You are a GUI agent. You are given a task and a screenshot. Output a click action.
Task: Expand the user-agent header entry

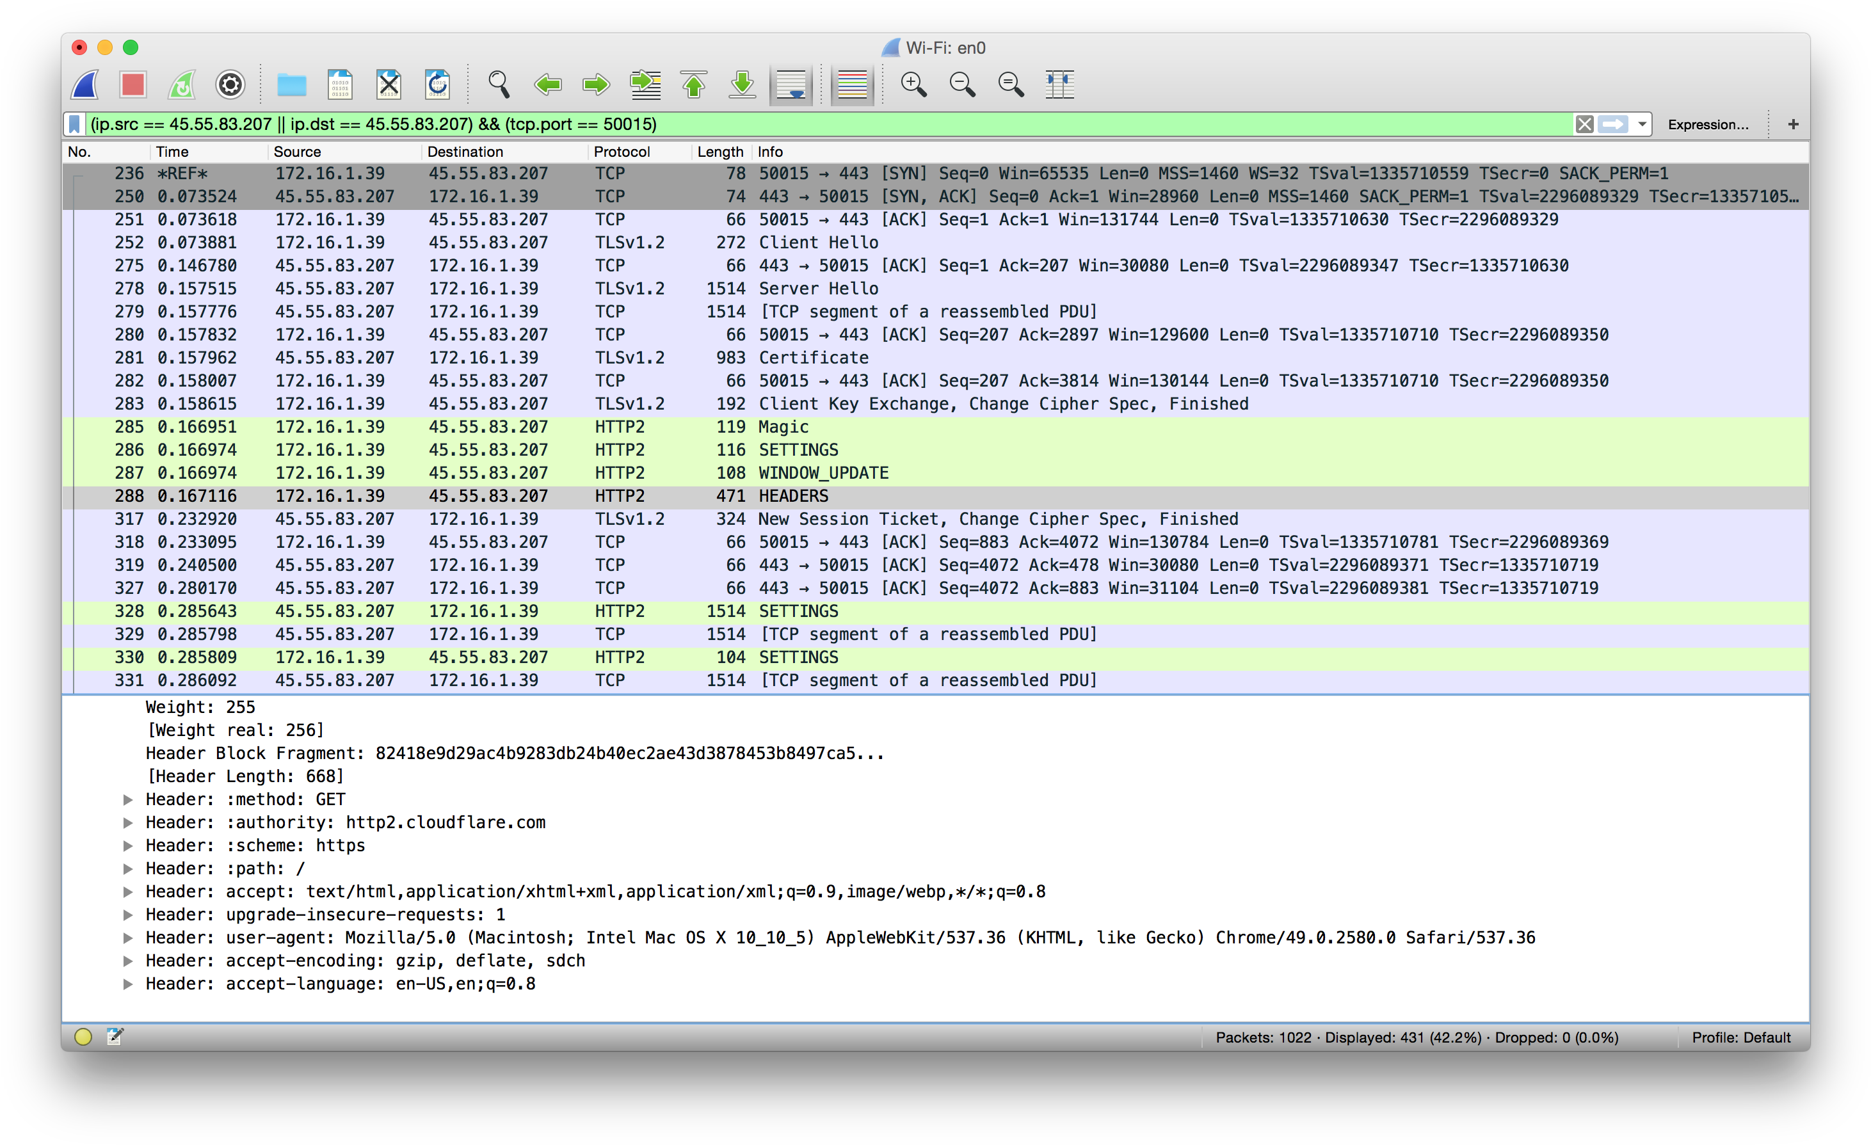(128, 938)
